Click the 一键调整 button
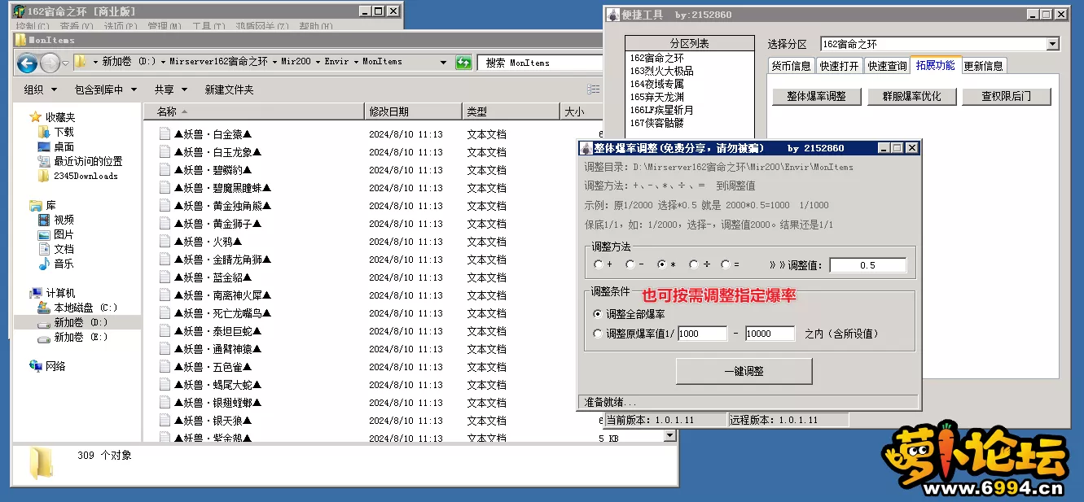This screenshot has width=1084, height=502. pyautogui.click(x=744, y=371)
